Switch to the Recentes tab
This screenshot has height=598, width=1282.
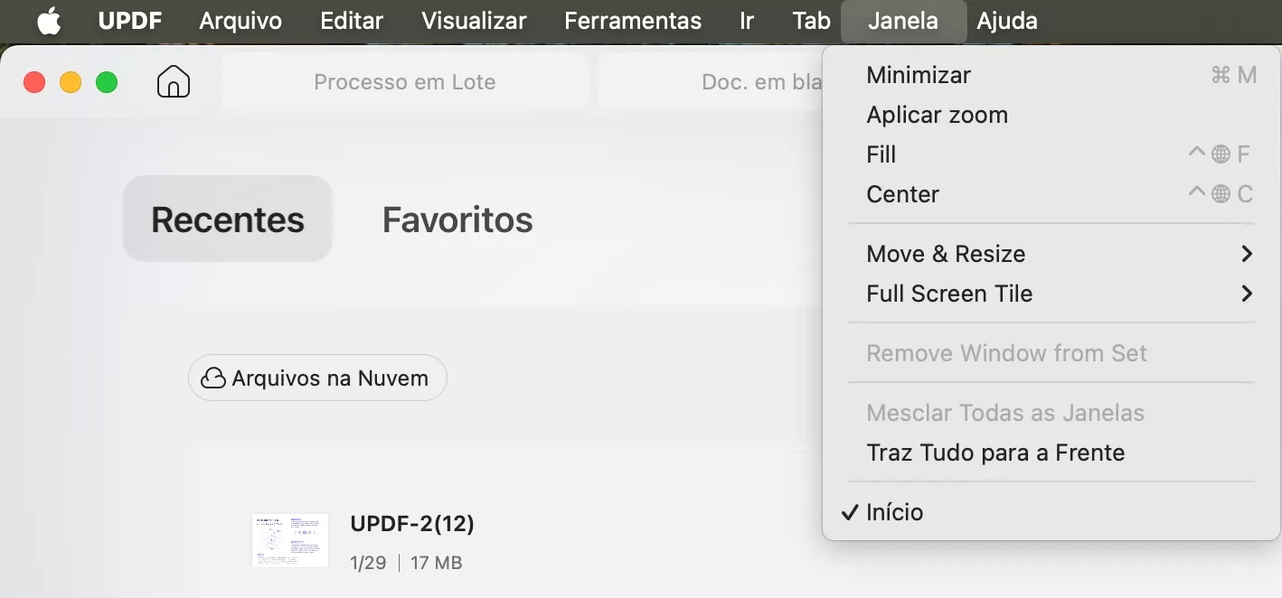click(x=228, y=220)
